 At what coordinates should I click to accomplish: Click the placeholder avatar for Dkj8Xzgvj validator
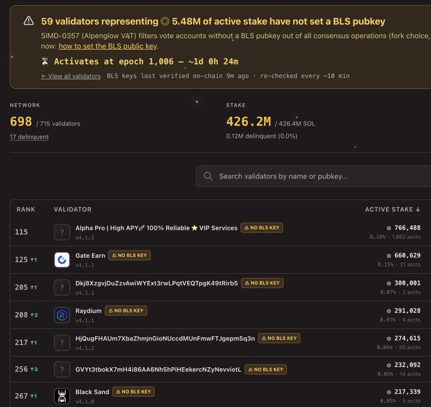coord(62,287)
